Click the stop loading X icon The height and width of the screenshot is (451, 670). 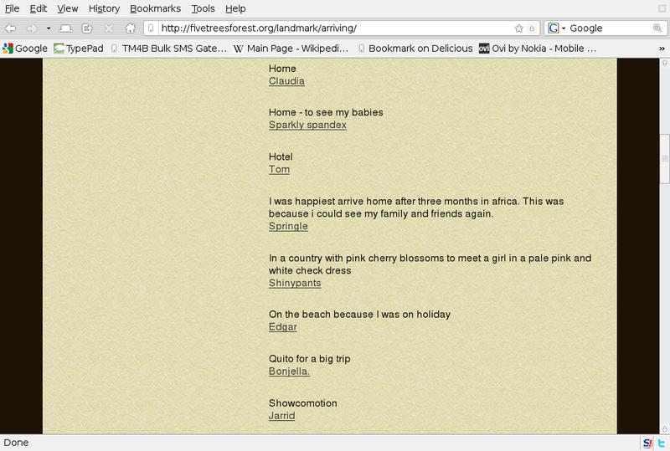pos(109,28)
